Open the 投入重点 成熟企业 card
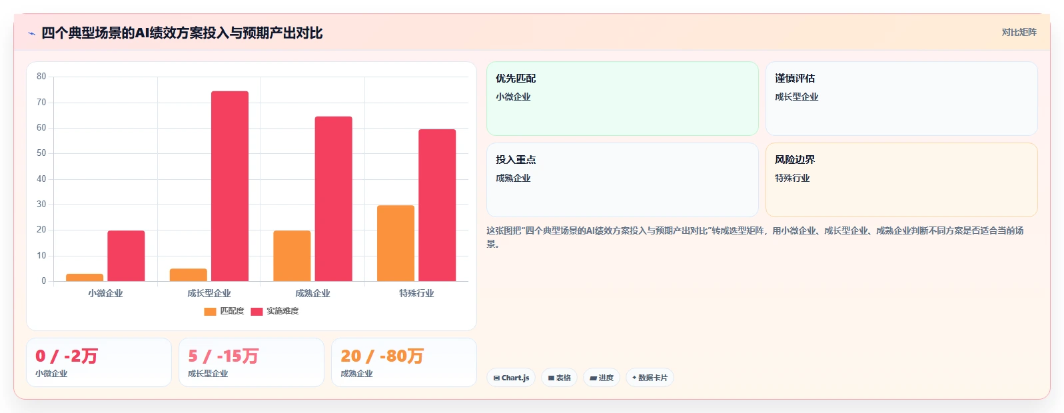The height and width of the screenshot is (413, 1064). pos(622,180)
